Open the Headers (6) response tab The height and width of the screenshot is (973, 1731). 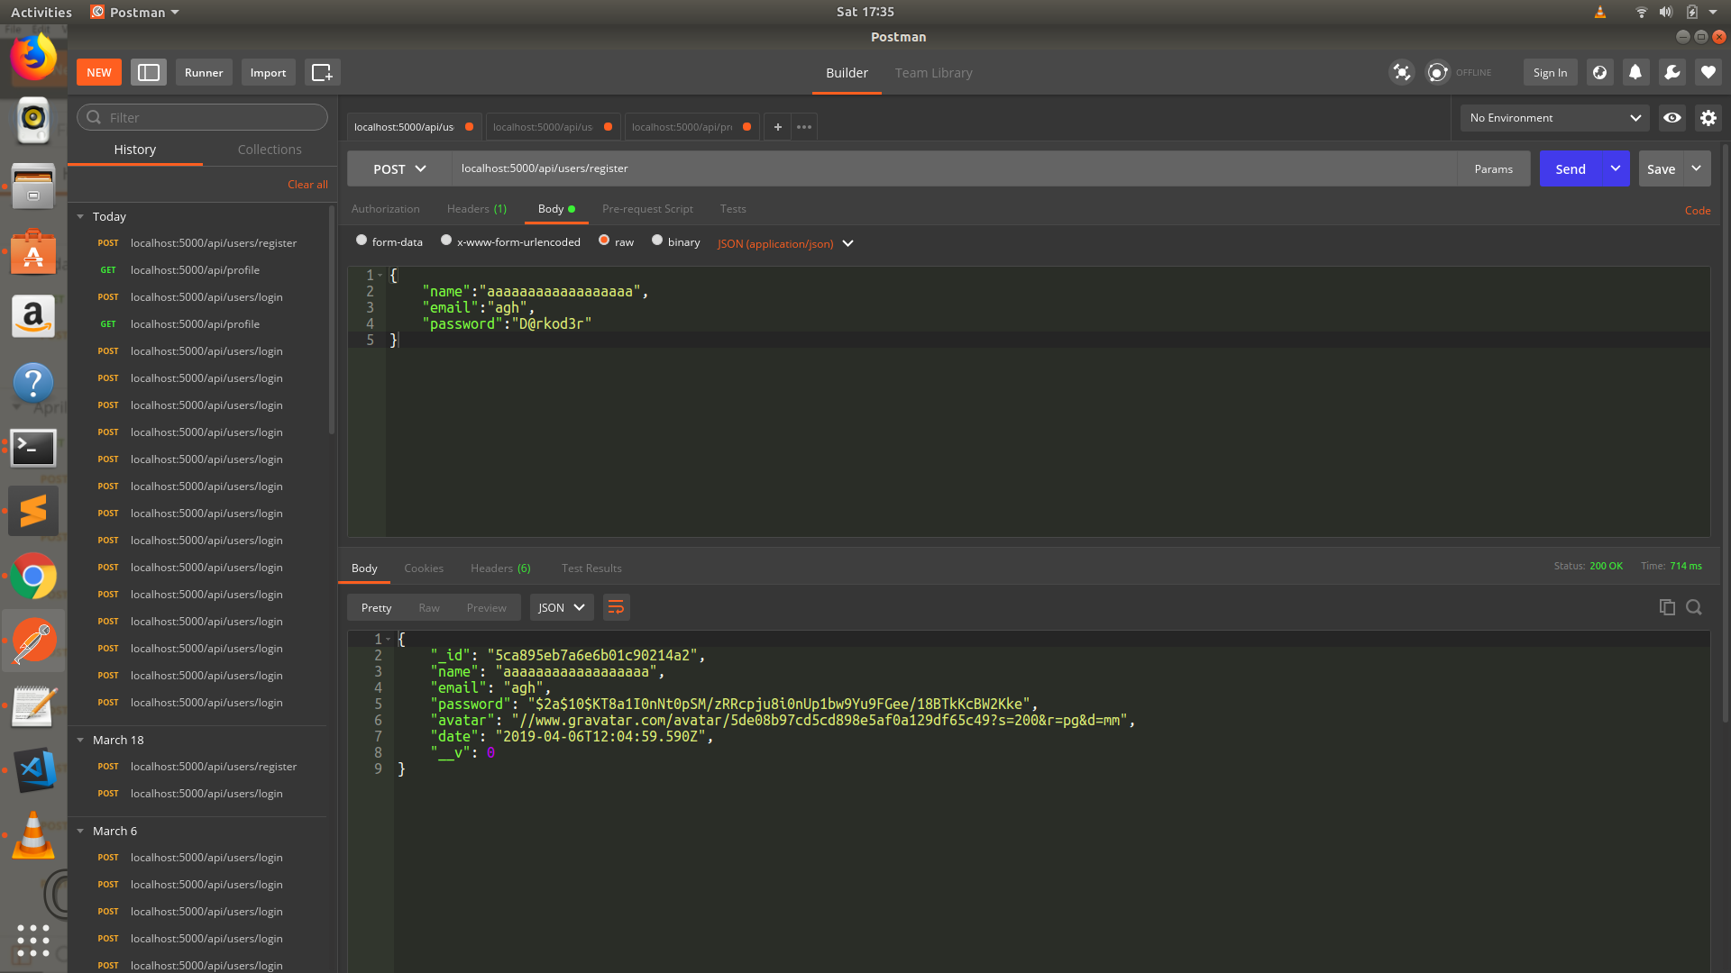coord(499,568)
